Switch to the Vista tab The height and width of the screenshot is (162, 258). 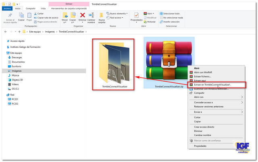click(43, 8)
